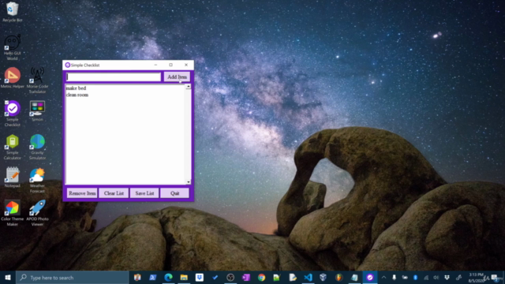505x284 pixels.
Task: Select Simple Checklist icon in the taskbar
Action: point(370,278)
